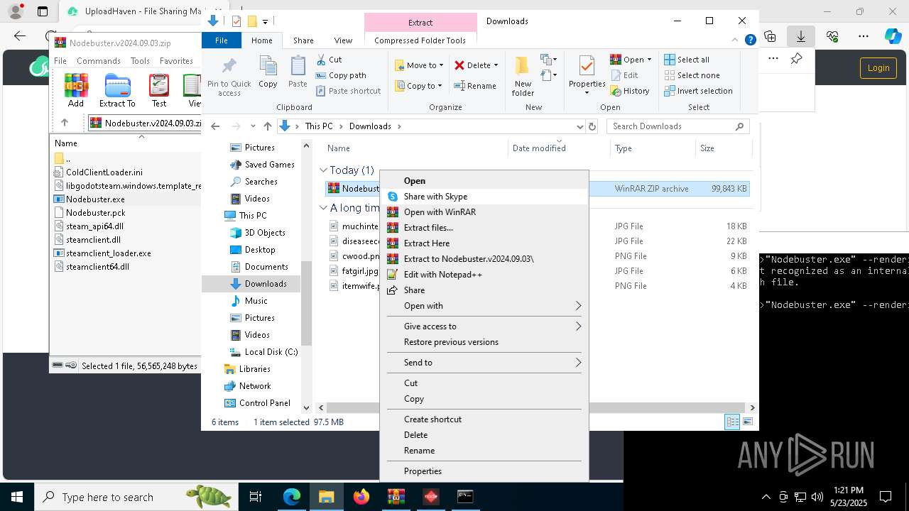Click horizontal scrollbar right arrow

[752, 408]
